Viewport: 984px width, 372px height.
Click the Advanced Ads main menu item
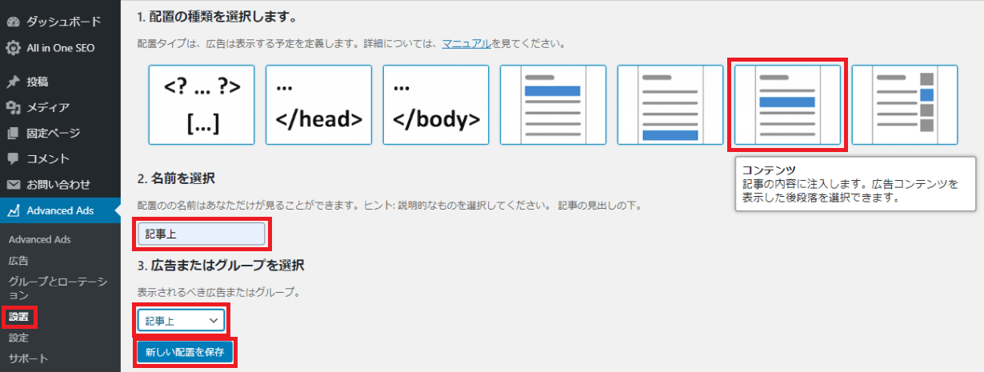point(60,210)
